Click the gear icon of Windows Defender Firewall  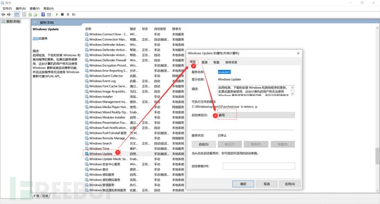(x=86, y=60)
